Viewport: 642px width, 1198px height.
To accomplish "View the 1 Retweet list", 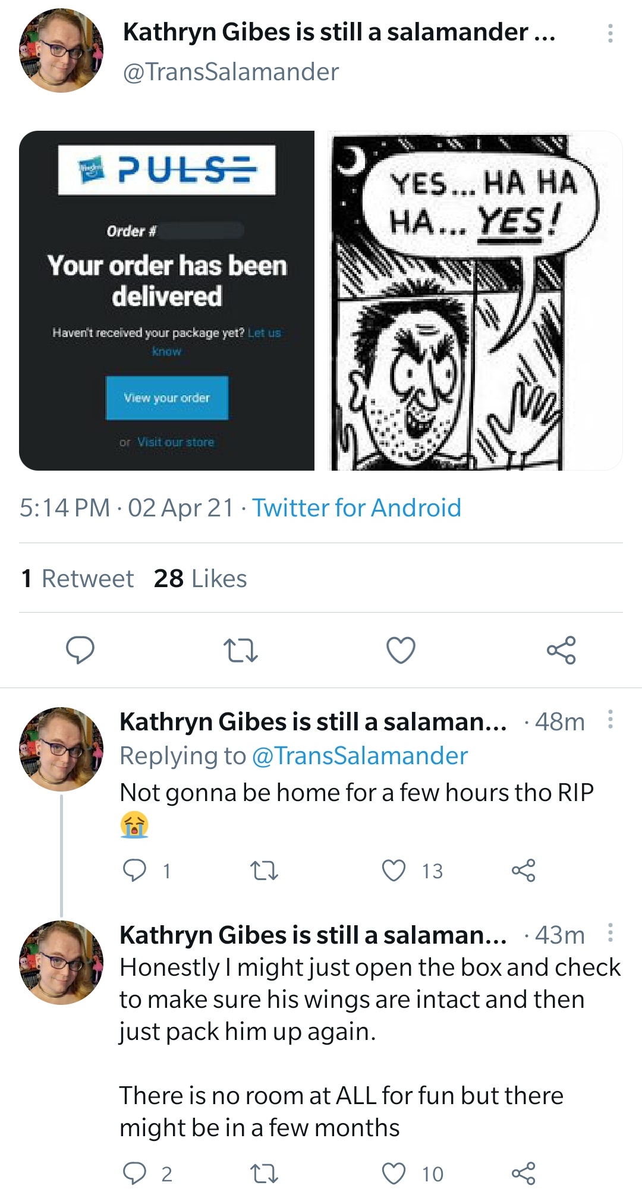I will point(77,578).
